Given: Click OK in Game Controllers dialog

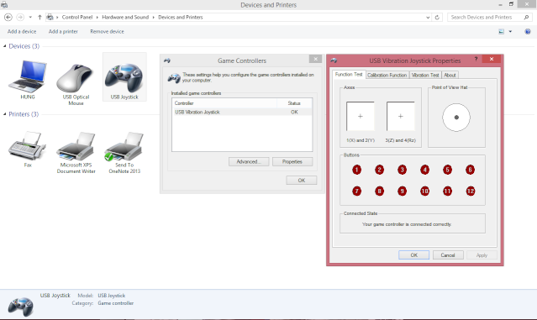Looking at the screenshot, I should [x=302, y=180].
